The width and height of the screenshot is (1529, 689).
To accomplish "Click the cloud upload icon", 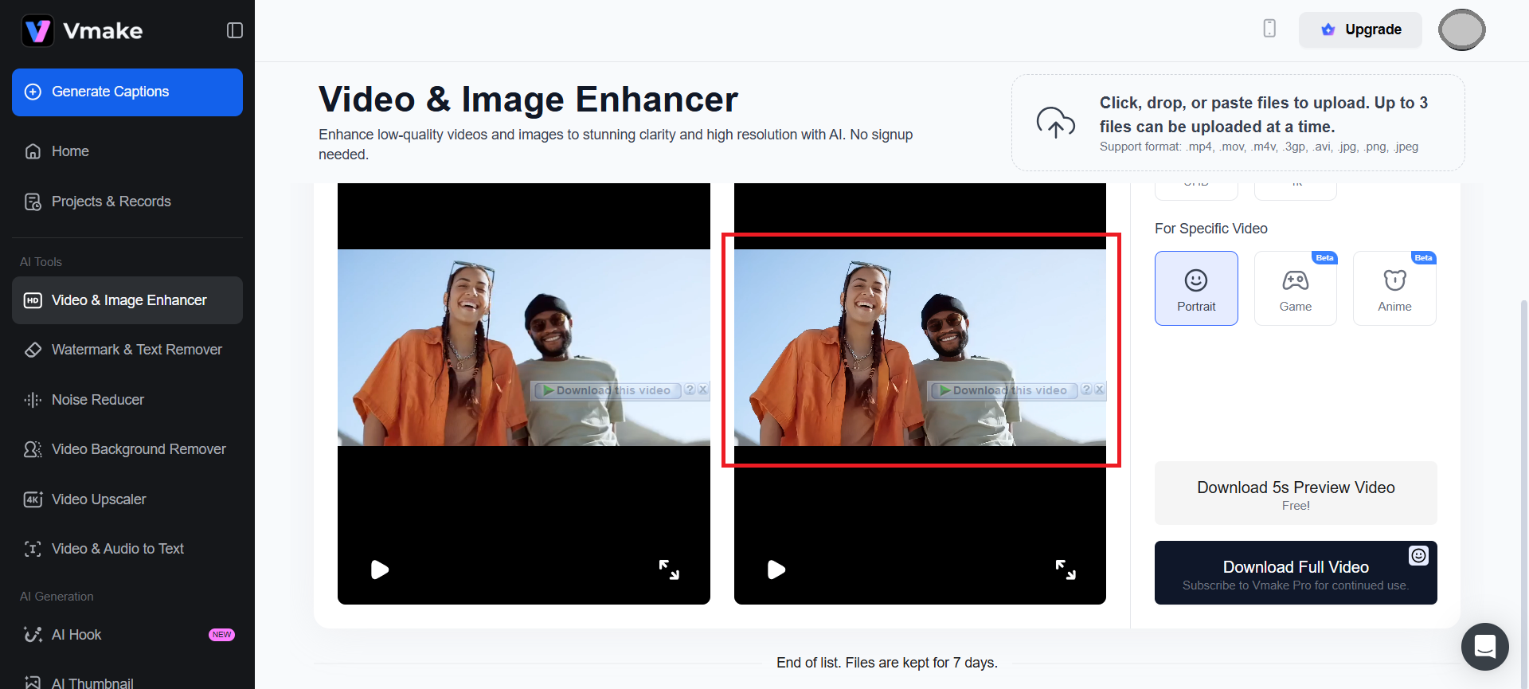I will [x=1055, y=123].
